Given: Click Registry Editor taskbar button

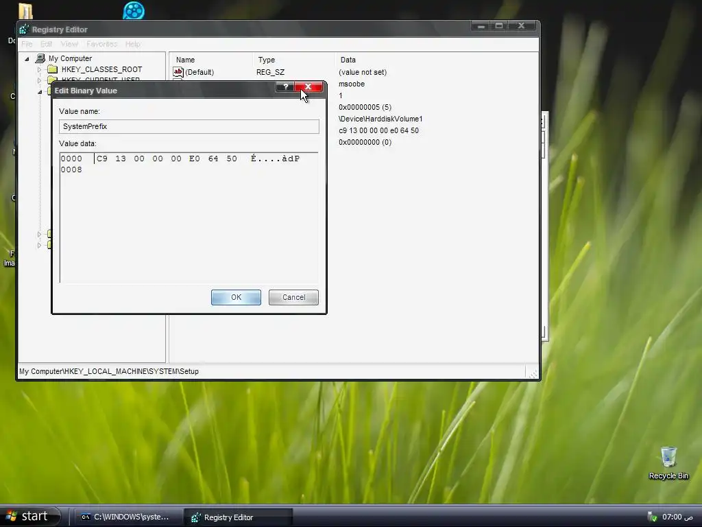Looking at the screenshot, I should tap(239, 517).
